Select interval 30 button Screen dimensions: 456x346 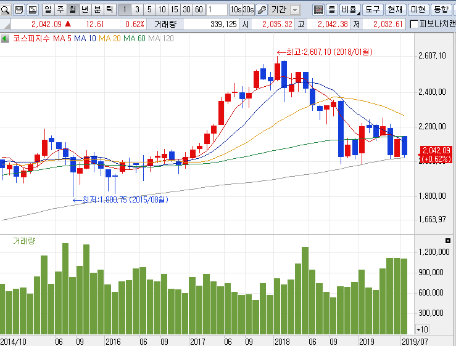pos(186,10)
